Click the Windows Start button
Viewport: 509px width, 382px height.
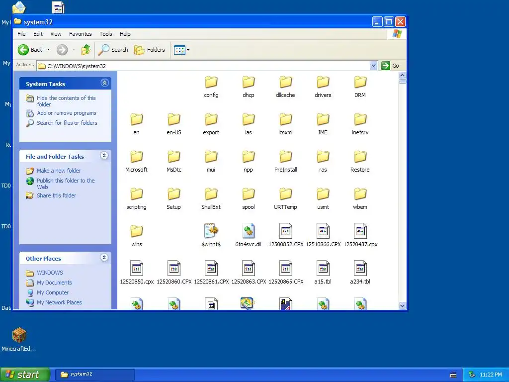25,375
